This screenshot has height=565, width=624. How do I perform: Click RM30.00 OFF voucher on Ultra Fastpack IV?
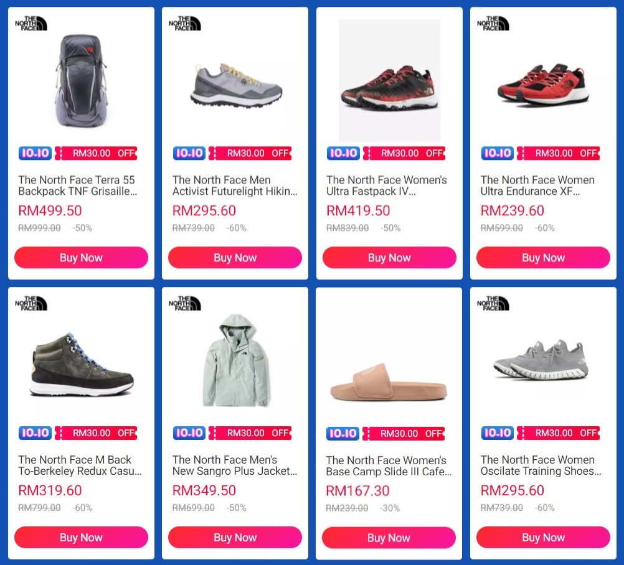point(405,153)
